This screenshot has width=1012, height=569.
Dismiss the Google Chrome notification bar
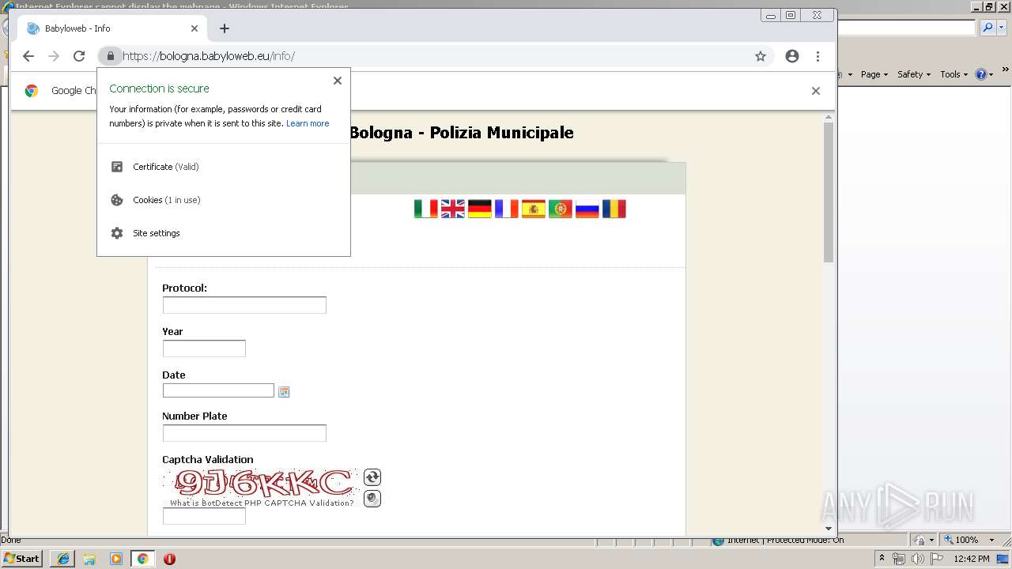click(816, 91)
